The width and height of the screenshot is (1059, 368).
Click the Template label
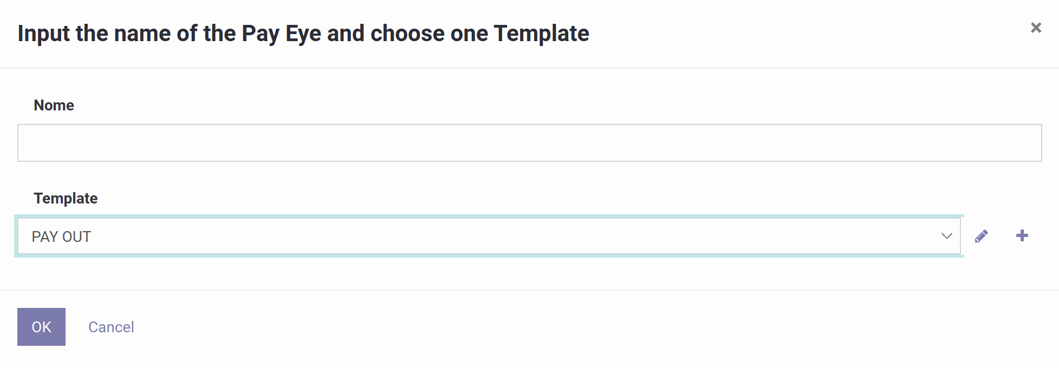coord(66,198)
